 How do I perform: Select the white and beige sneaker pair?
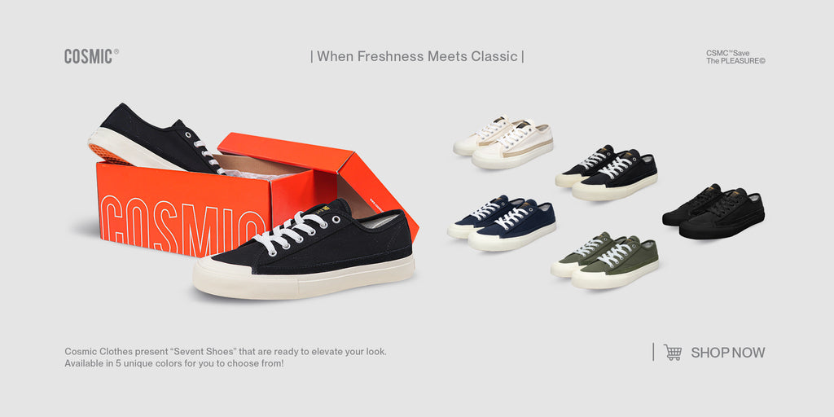pos(503,143)
